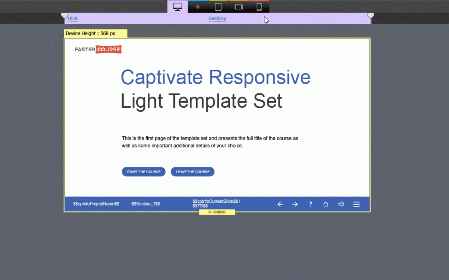Select the 1000 width label

[x=71, y=18]
